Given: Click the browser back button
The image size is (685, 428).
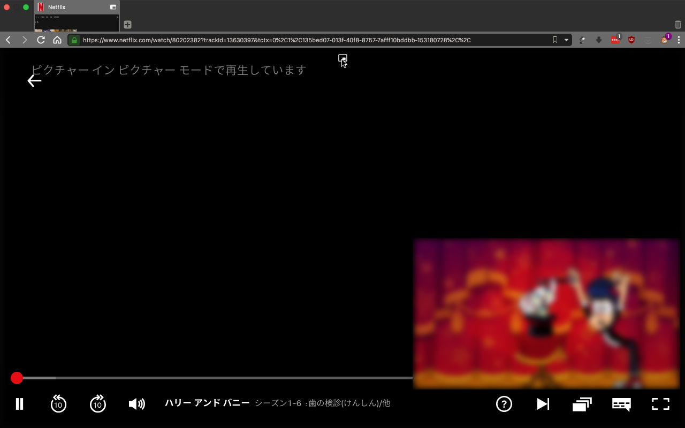Looking at the screenshot, I should click(x=8, y=40).
